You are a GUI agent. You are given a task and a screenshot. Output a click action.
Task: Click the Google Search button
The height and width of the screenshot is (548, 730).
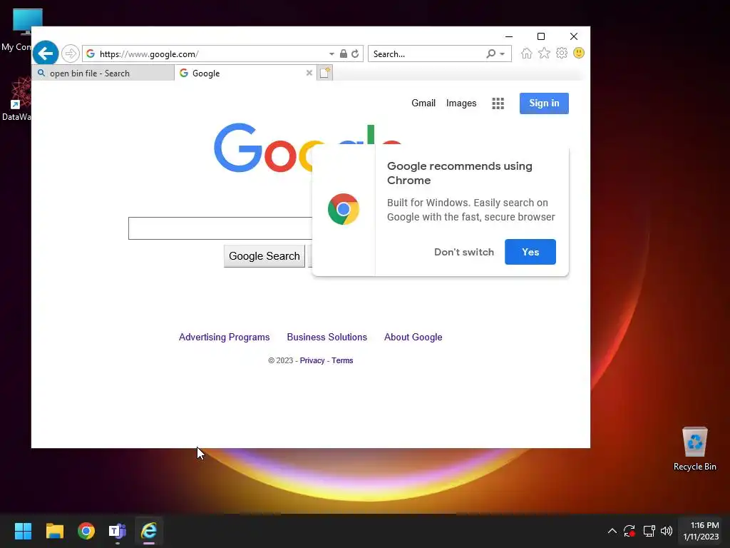tap(264, 256)
